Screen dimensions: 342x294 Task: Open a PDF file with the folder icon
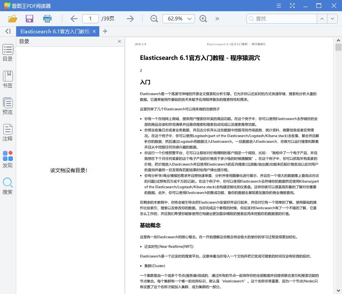tap(12, 19)
